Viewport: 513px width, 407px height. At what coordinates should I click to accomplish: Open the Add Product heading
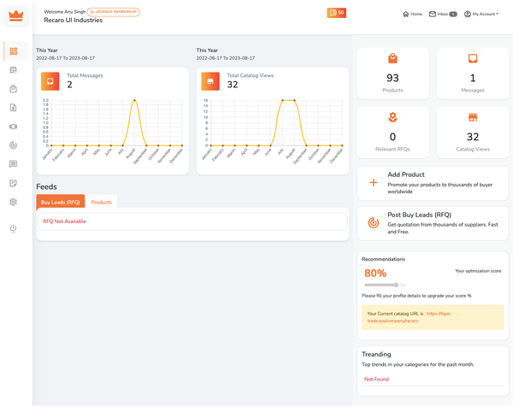point(406,174)
